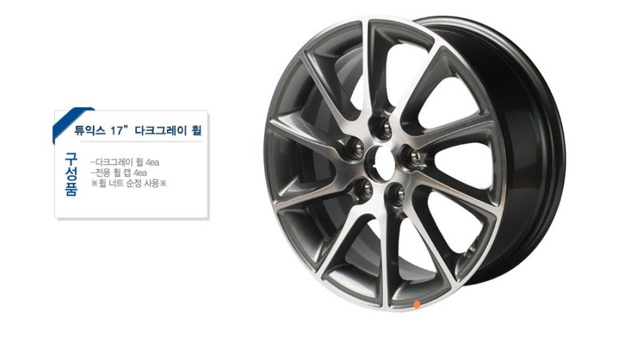This screenshot has height=344, width=619.
Task: Select the topmost lug nut
Action: coord(384,128)
